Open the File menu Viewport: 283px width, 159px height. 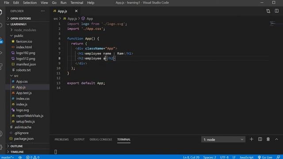click(7, 3)
